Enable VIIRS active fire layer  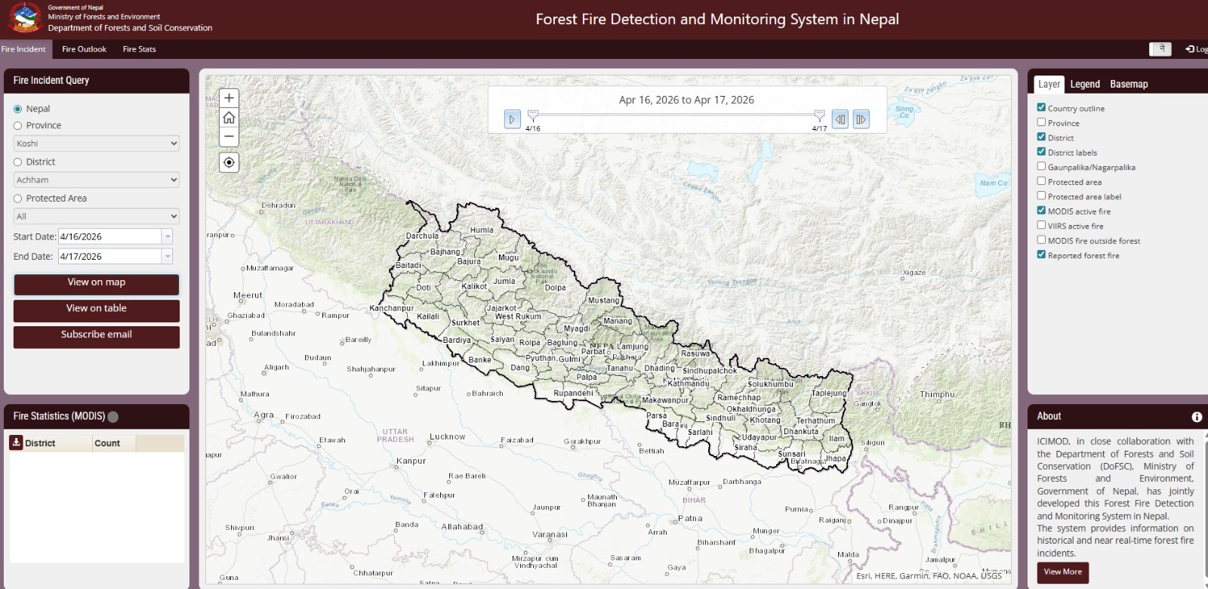(x=1041, y=225)
